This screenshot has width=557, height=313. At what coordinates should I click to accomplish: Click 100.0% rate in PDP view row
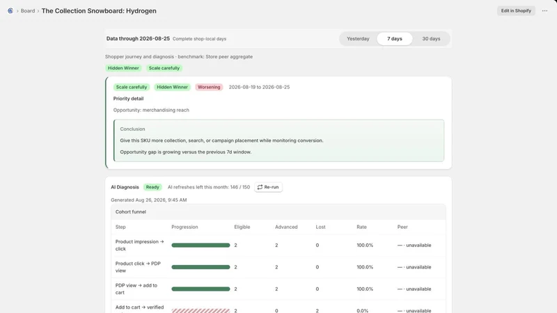tap(365, 289)
